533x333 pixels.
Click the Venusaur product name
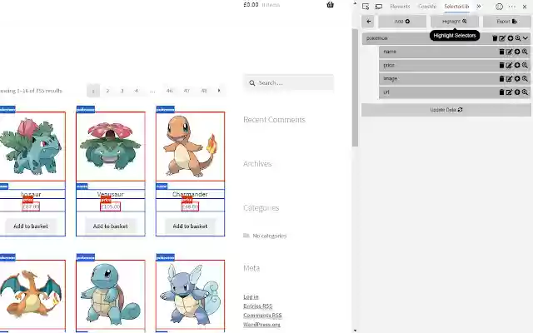pos(111,194)
